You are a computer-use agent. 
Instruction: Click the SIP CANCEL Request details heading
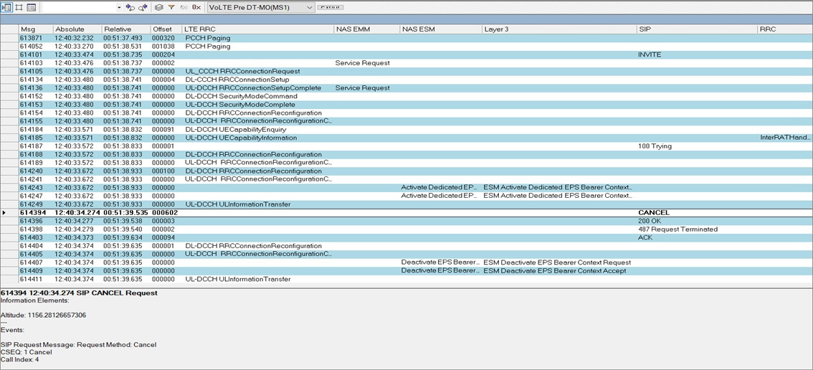pos(79,293)
